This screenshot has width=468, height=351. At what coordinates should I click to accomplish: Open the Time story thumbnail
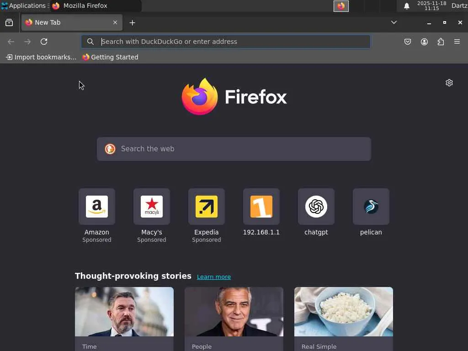[x=124, y=312]
